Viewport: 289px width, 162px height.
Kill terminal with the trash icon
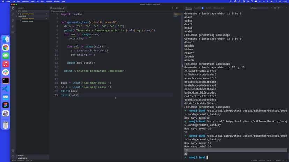click(279, 8)
